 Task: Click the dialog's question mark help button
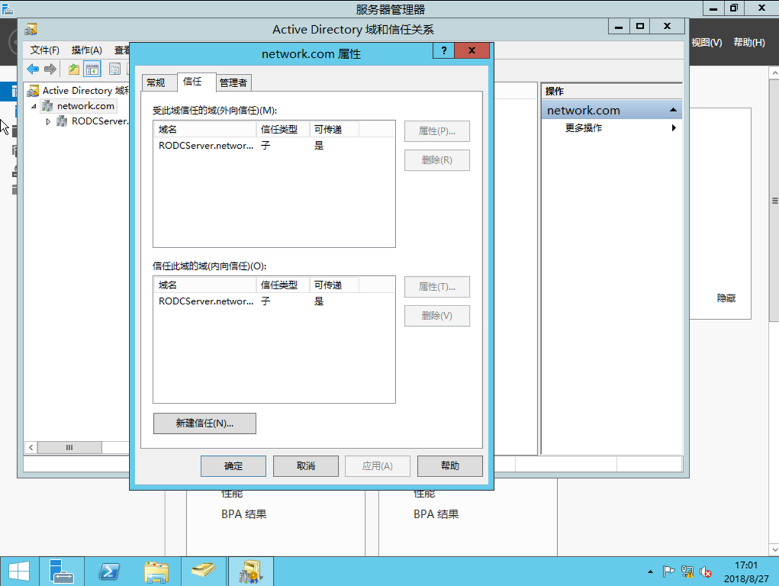tap(444, 51)
